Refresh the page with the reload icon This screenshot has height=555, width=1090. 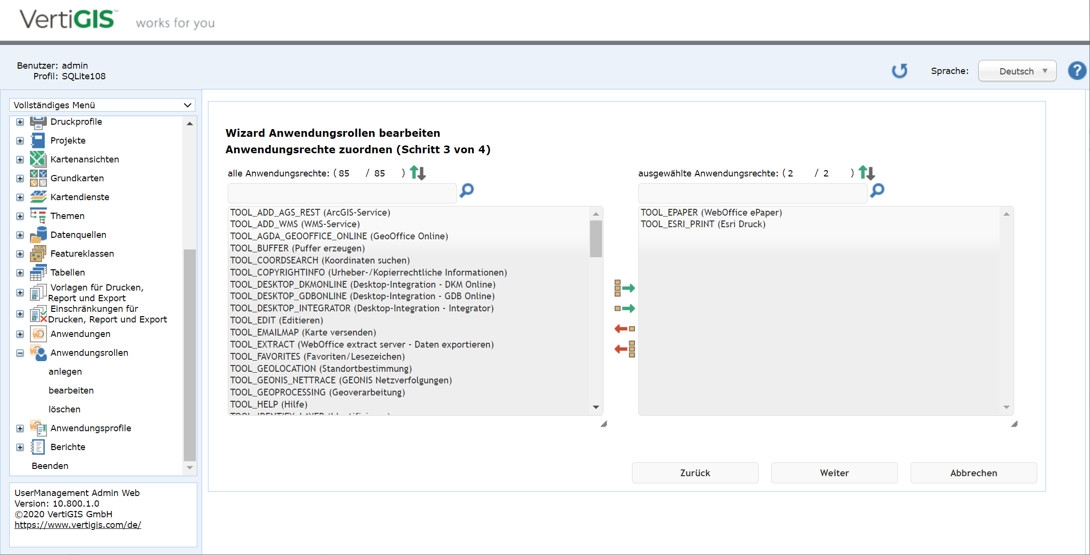point(899,71)
